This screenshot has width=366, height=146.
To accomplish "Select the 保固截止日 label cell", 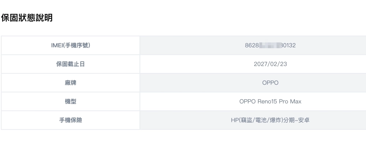I will [x=71, y=64].
